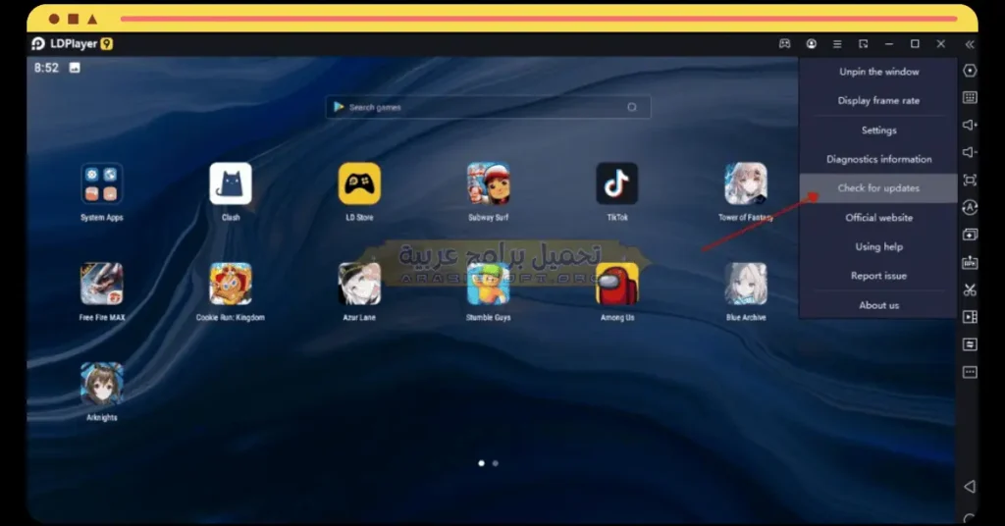Select Check for updates menu entry
This screenshot has height=526, width=1005.
tap(878, 188)
